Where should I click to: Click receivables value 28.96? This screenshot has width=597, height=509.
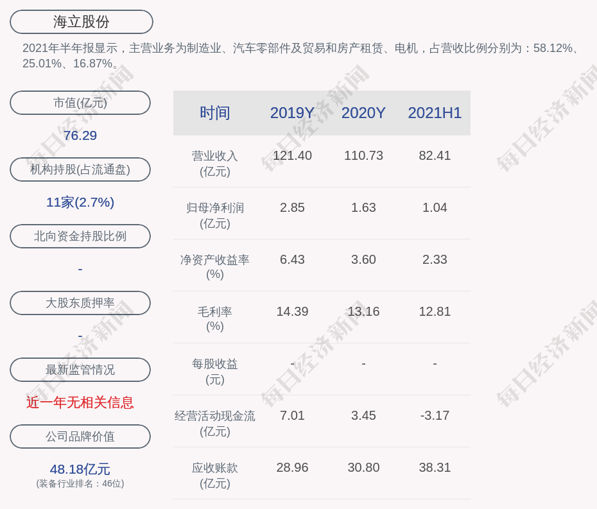(292, 467)
